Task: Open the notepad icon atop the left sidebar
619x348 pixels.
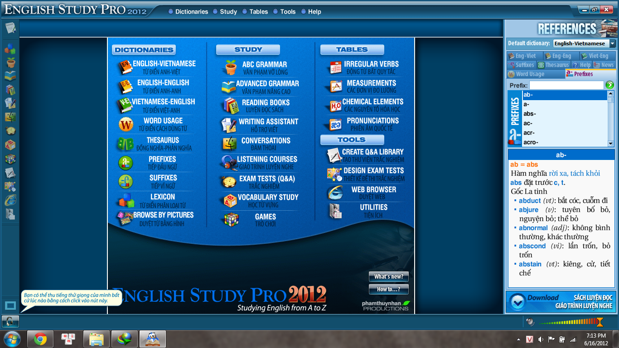Action: (10, 28)
